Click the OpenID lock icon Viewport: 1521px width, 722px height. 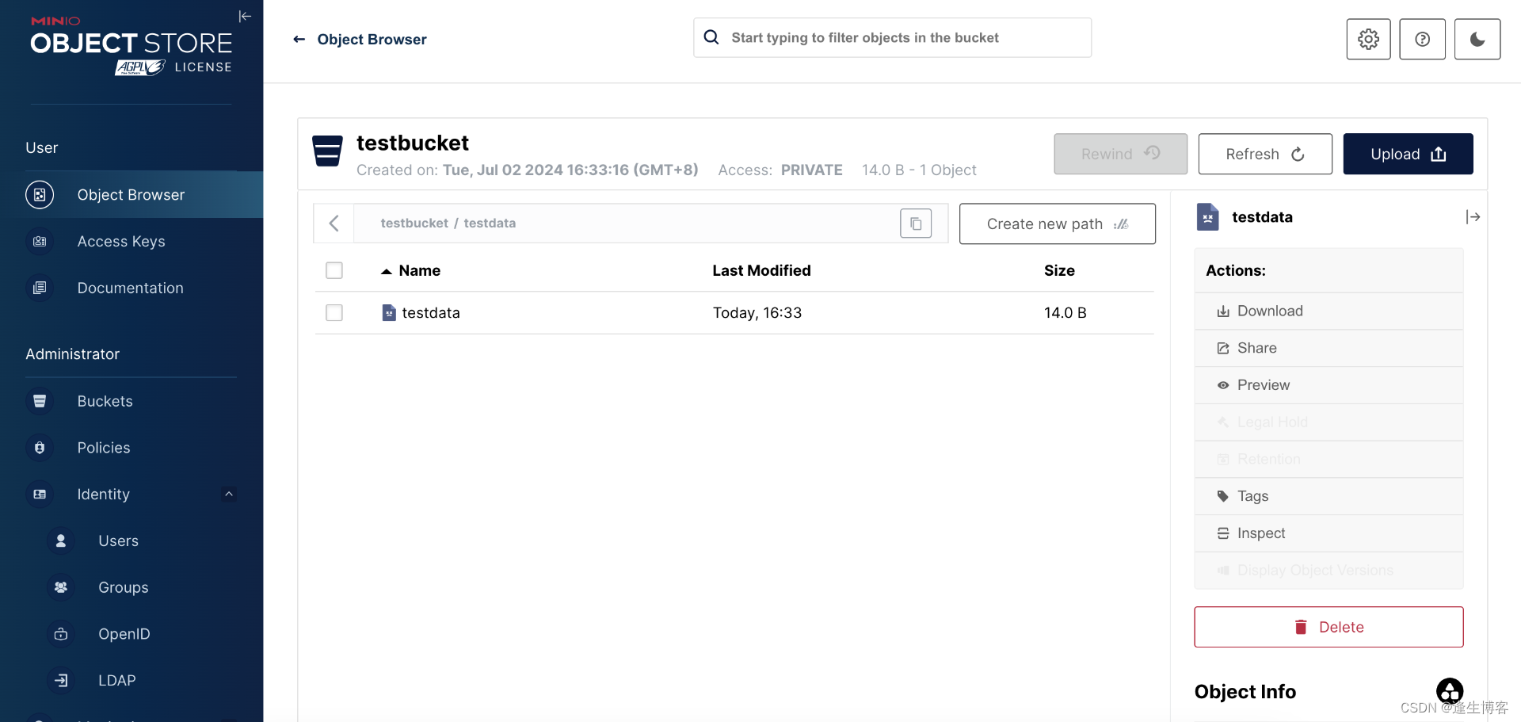61,634
